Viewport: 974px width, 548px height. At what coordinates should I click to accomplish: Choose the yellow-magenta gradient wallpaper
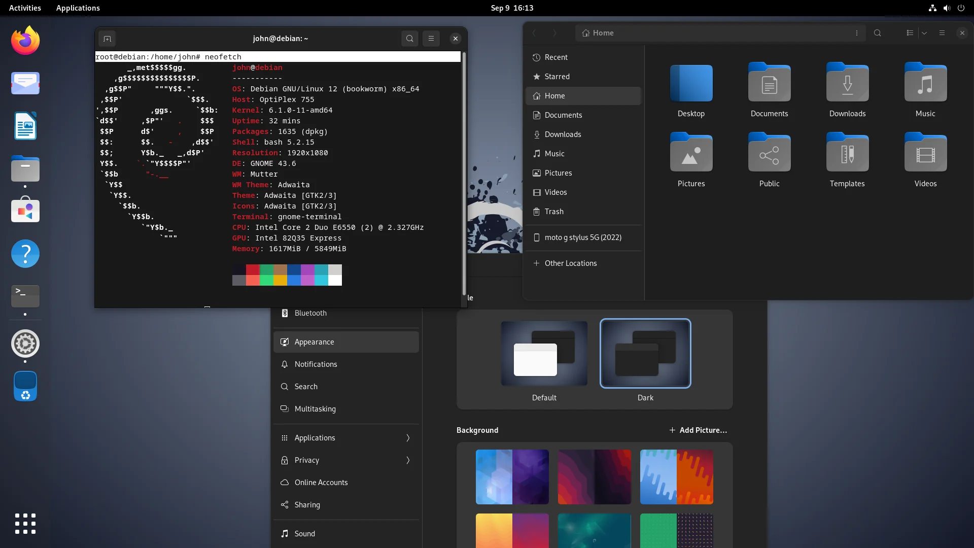(512, 531)
